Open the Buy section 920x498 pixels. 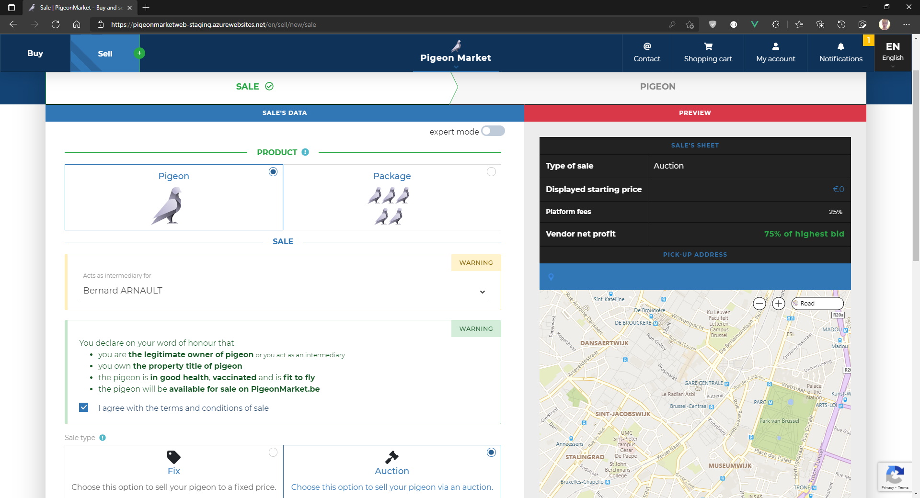click(35, 53)
